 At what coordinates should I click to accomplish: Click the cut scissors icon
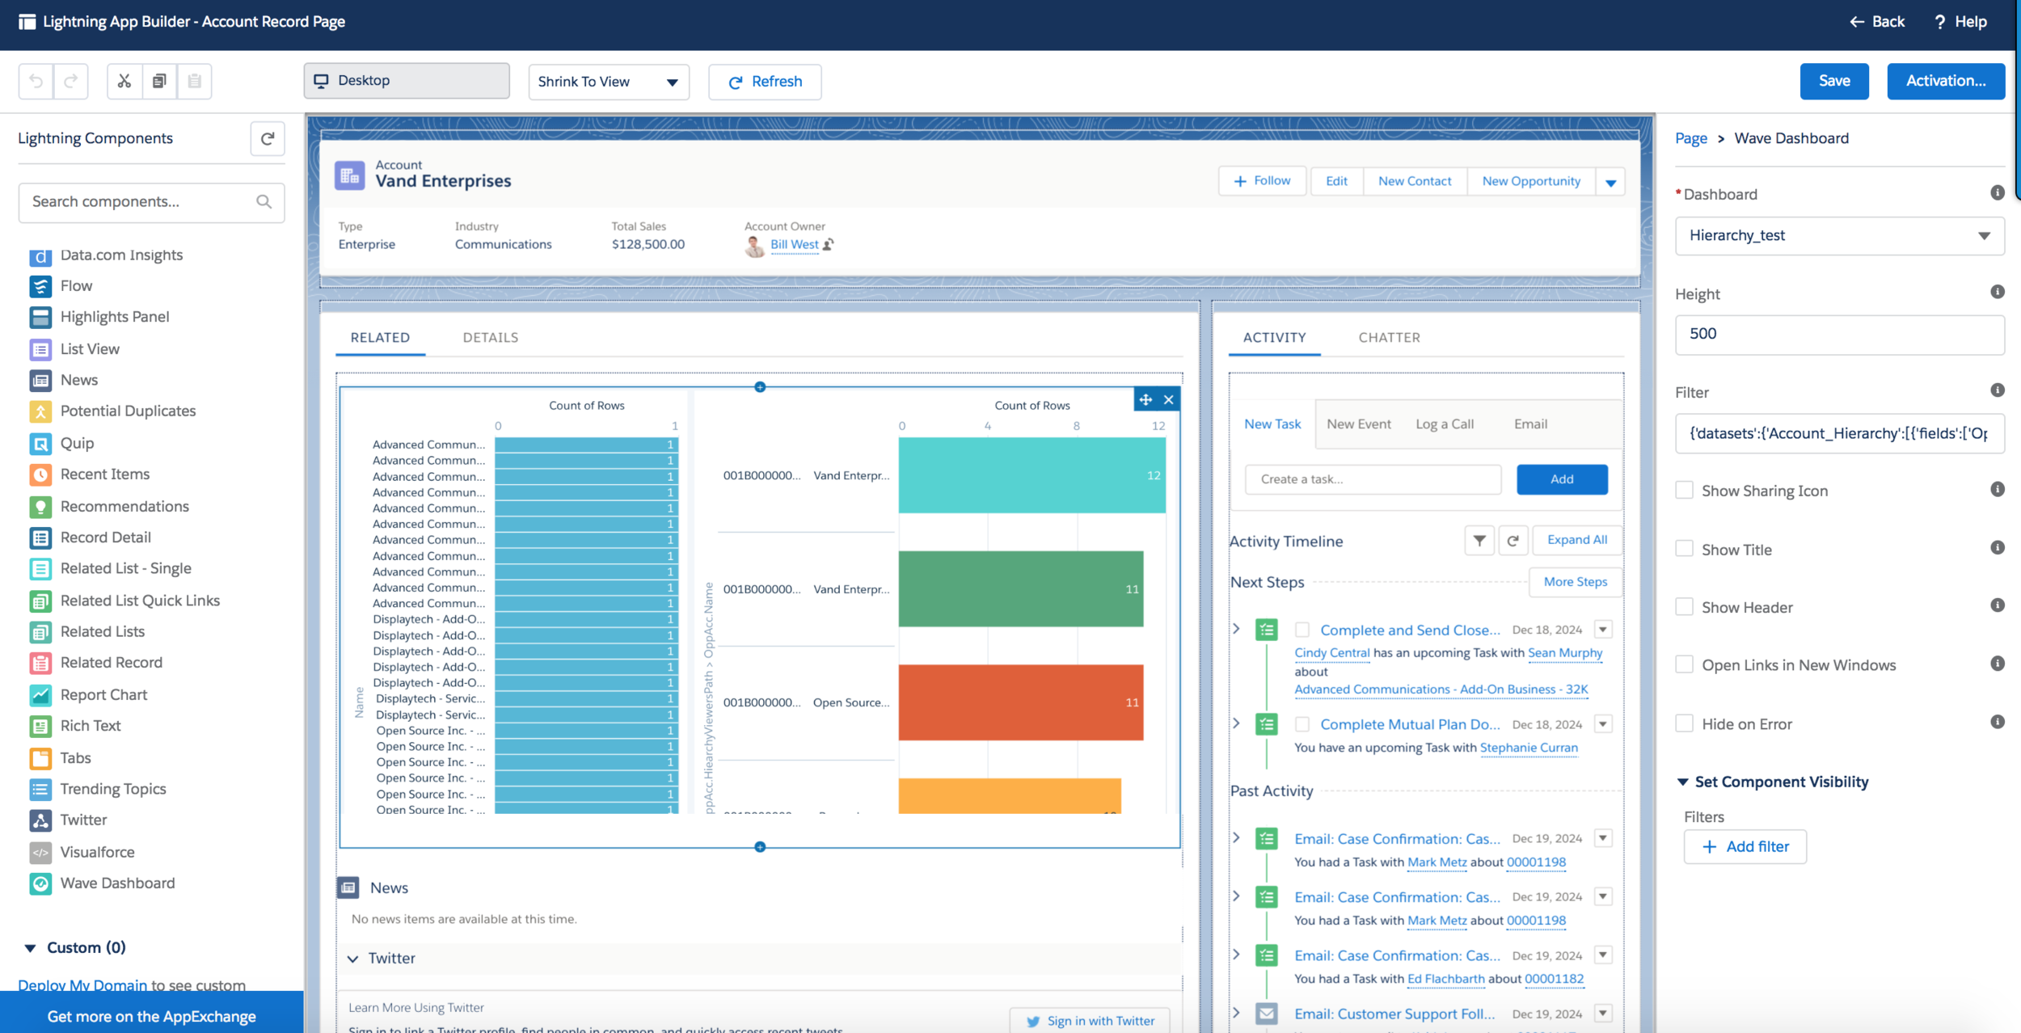coord(124,81)
